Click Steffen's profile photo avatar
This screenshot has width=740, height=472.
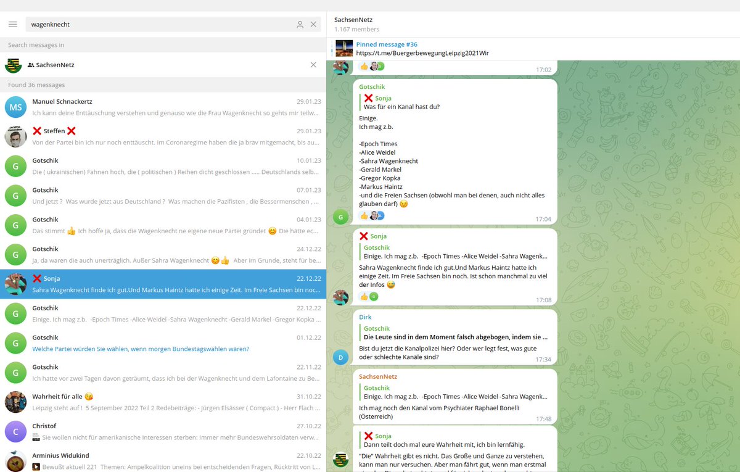point(15,137)
